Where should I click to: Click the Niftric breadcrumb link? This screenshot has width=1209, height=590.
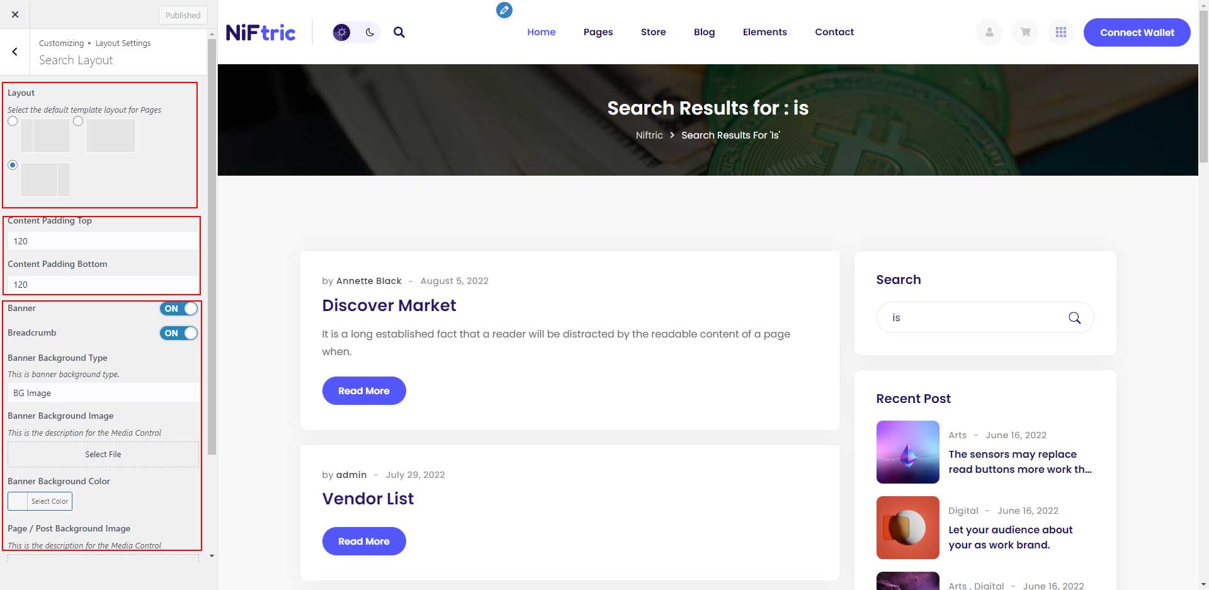[x=649, y=135]
